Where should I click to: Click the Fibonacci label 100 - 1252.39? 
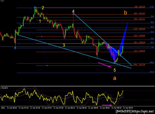(x=140, y=7)
